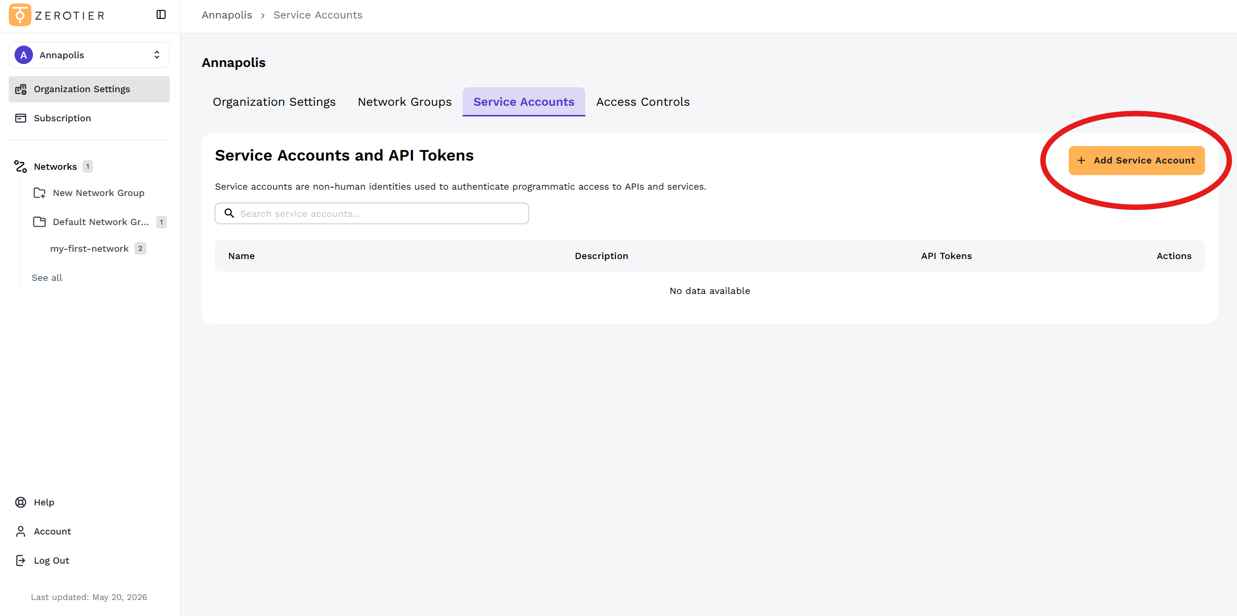Switch to the Organization Settings tab
Screen dimensions: 1237x616
click(274, 102)
